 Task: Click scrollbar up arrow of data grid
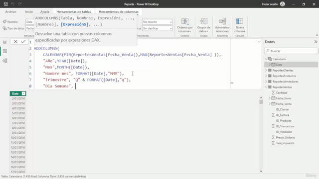(261, 97)
